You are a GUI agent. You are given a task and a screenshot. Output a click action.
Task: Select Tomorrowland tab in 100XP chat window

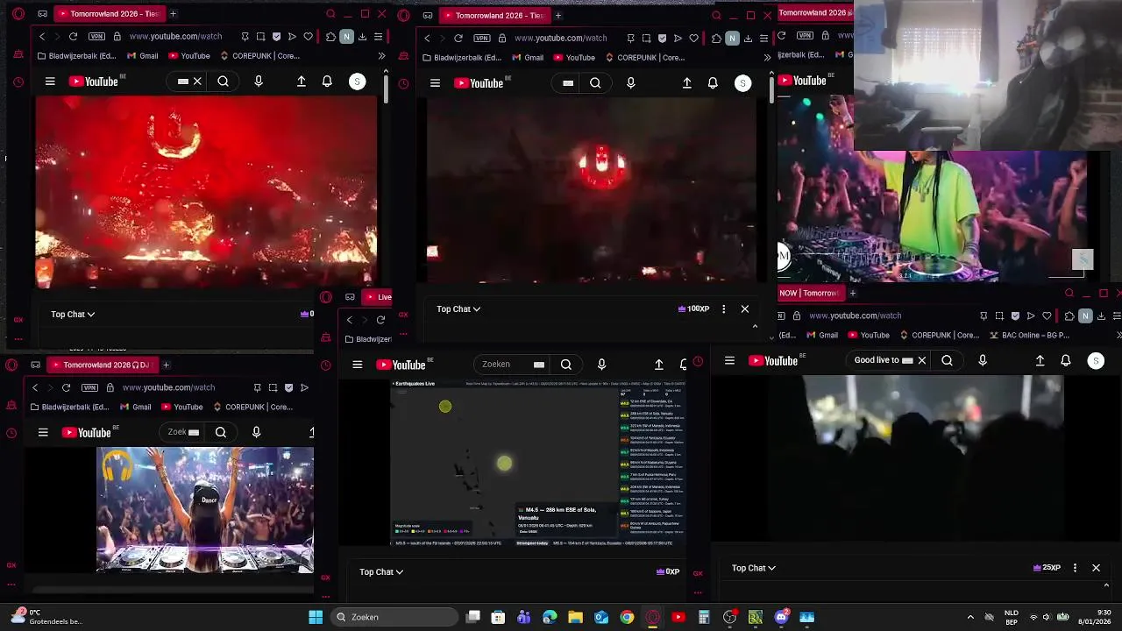click(494, 15)
